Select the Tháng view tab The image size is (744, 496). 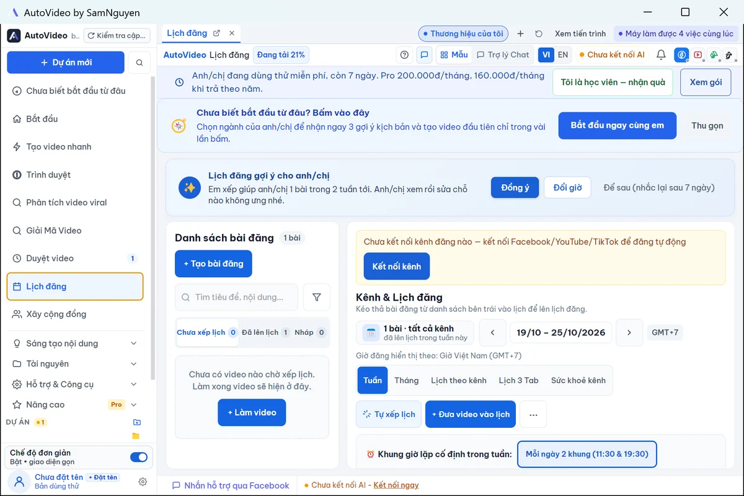[x=407, y=381]
